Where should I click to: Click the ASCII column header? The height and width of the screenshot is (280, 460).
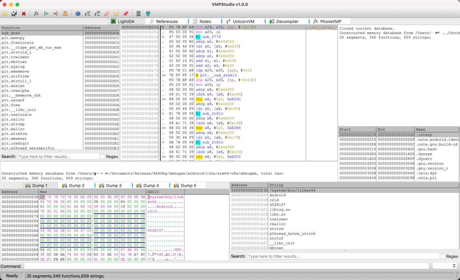165,192
